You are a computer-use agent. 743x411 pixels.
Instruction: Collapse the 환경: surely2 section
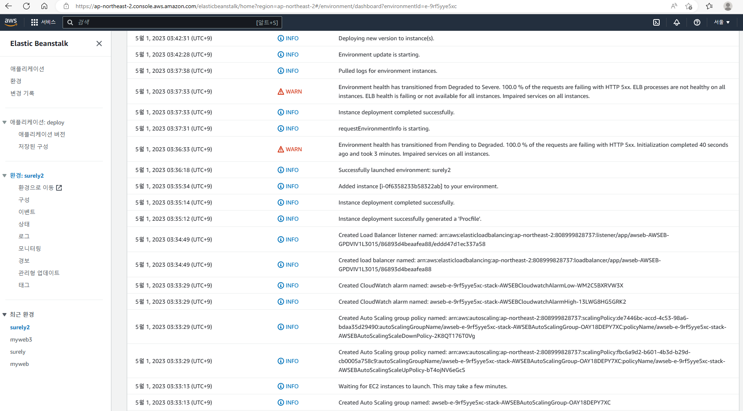4,176
